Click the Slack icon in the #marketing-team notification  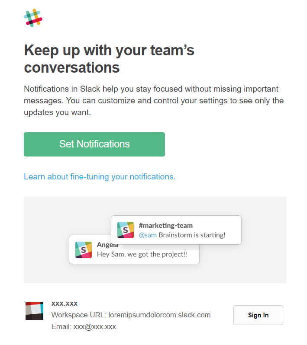(x=126, y=230)
